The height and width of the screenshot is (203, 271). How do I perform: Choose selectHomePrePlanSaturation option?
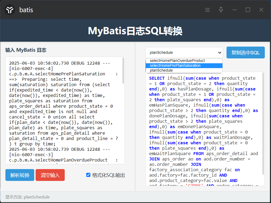184,66
